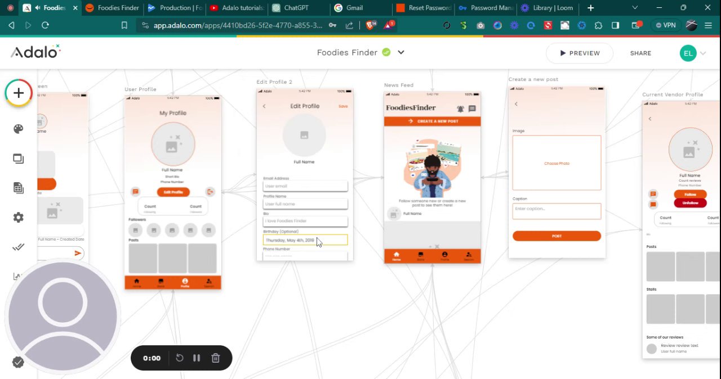Screen dimensions: 721x379
Task: Bookmark this page in address bar
Action: pos(125,25)
